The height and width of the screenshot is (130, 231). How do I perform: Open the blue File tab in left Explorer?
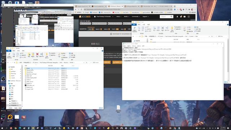(9, 51)
